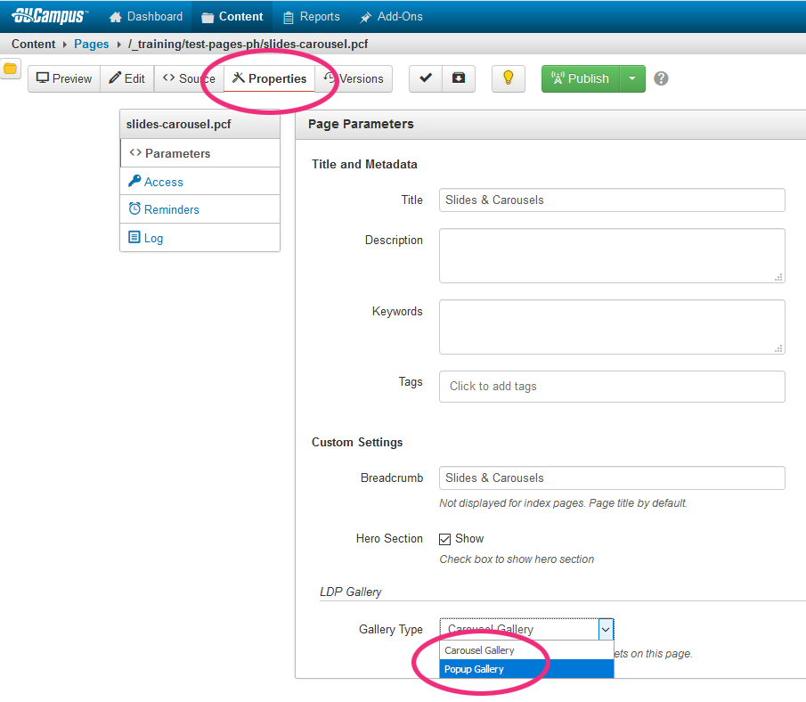The height and width of the screenshot is (702, 806).
Task: Click the Dashboard home icon
Action: (x=116, y=17)
